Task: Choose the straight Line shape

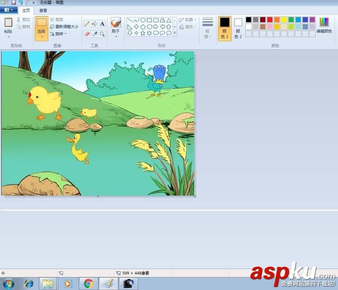Action: tap(130, 20)
